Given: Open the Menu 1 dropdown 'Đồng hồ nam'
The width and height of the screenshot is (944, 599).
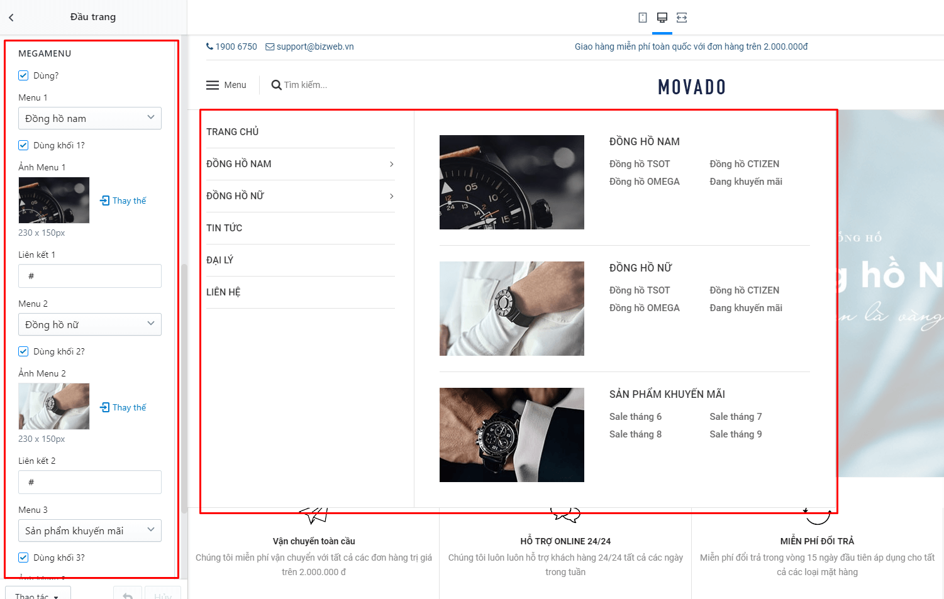Looking at the screenshot, I should pyautogui.click(x=90, y=118).
